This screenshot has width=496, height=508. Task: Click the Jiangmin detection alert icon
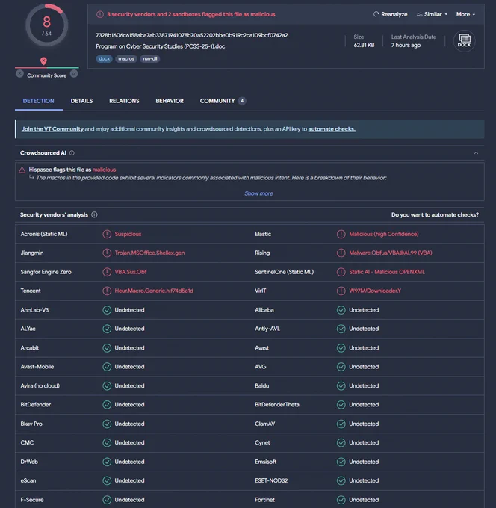pyautogui.click(x=107, y=253)
